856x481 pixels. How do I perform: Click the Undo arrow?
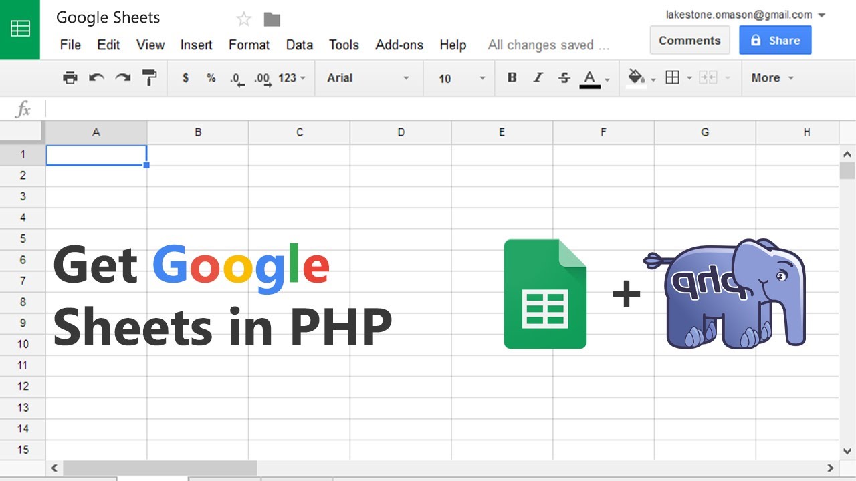[x=97, y=78]
